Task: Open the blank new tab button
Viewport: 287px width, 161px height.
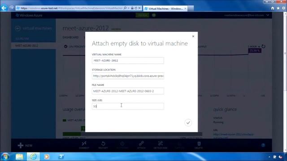Action: point(191,8)
